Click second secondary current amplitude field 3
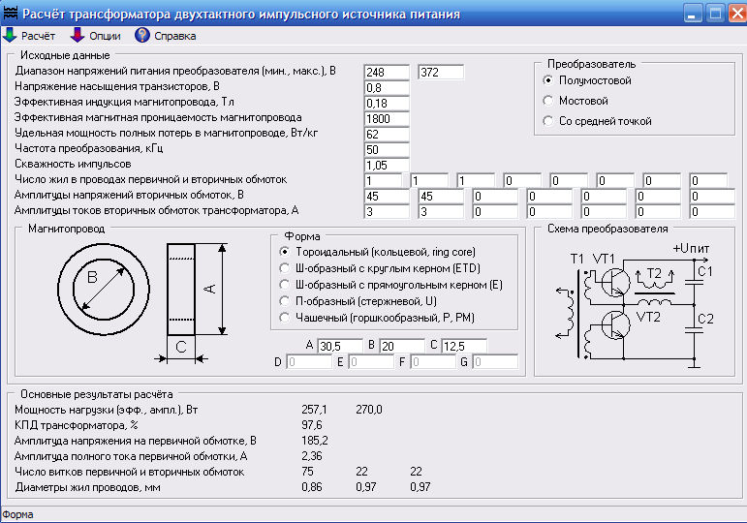The image size is (747, 523). [441, 211]
